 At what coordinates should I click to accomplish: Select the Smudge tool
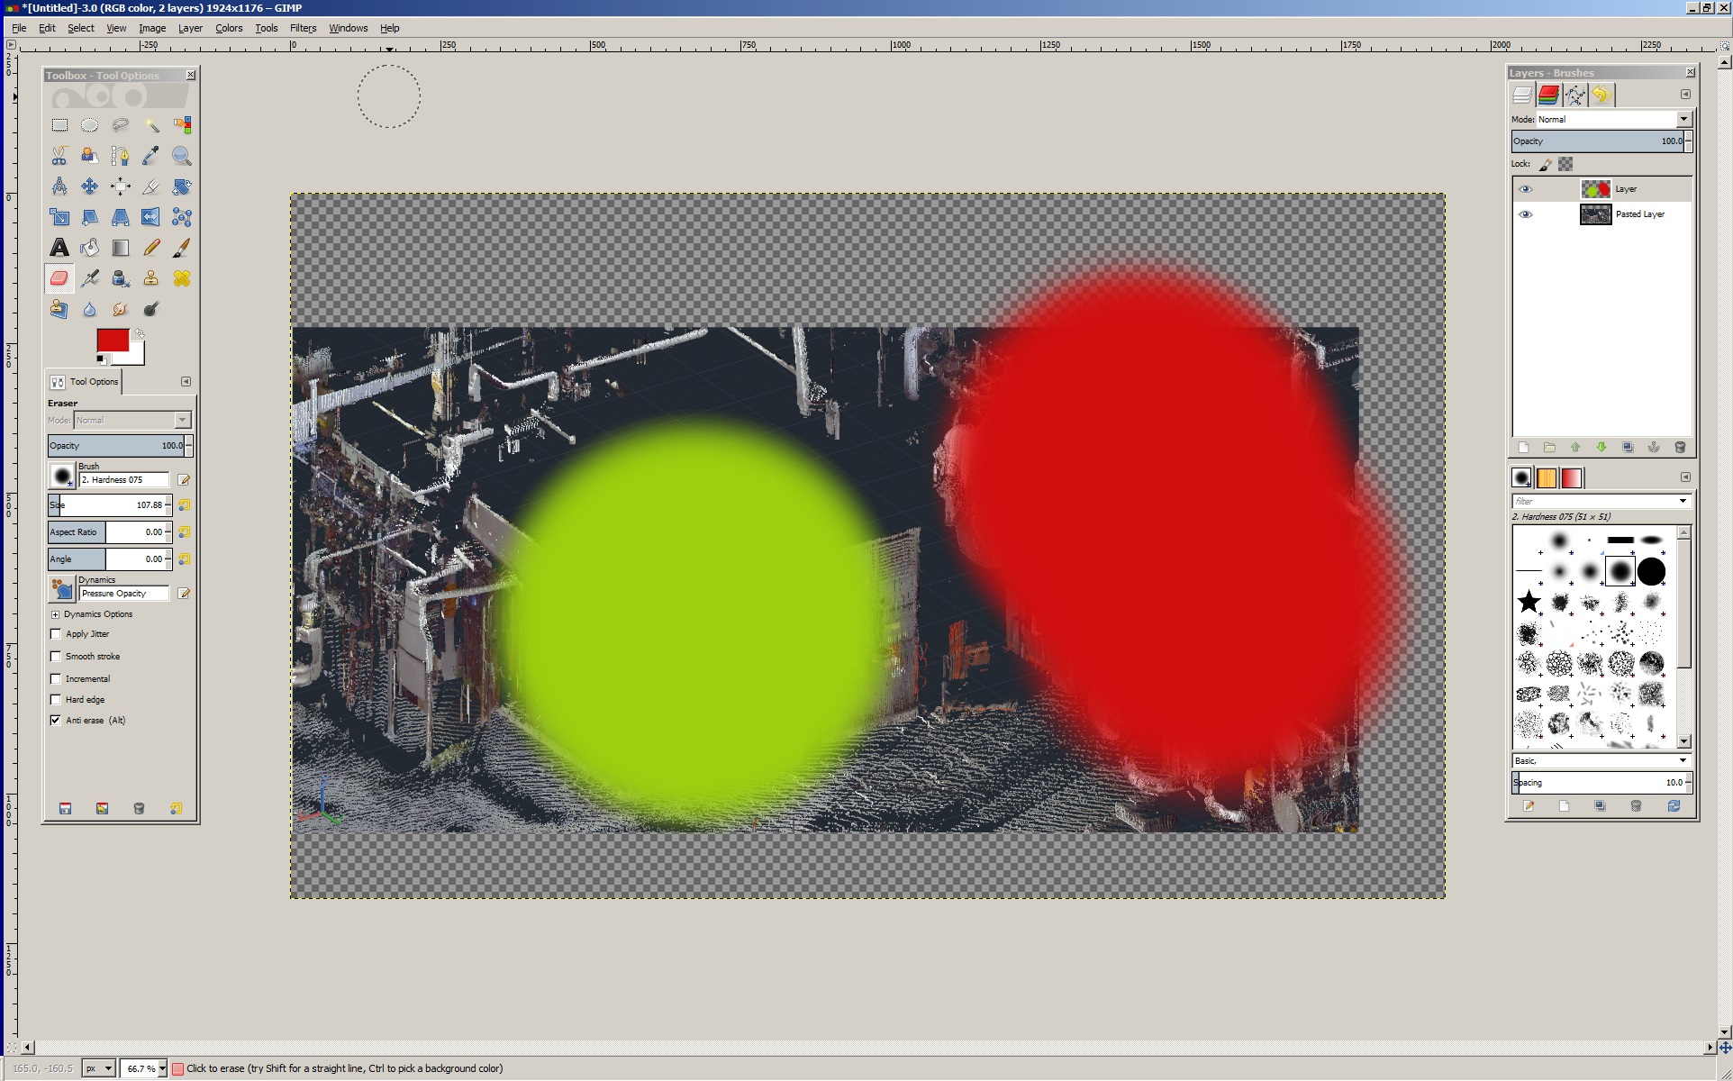[x=120, y=309]
